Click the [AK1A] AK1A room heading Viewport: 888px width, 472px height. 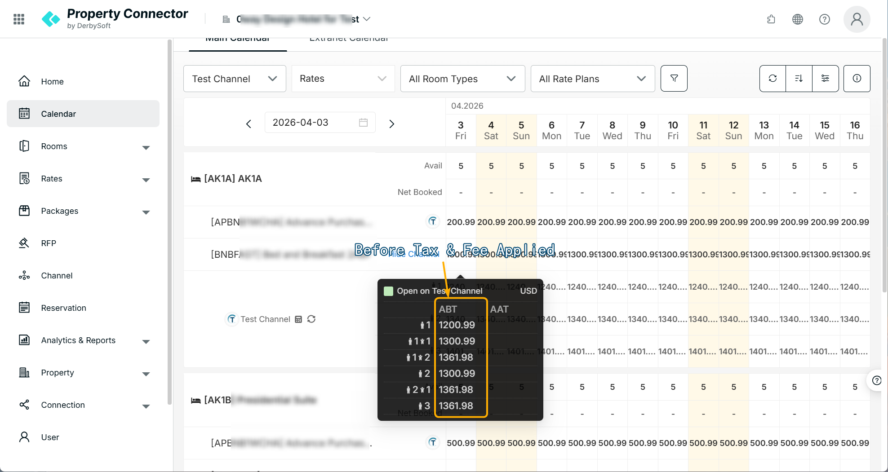tap(233, 179)
